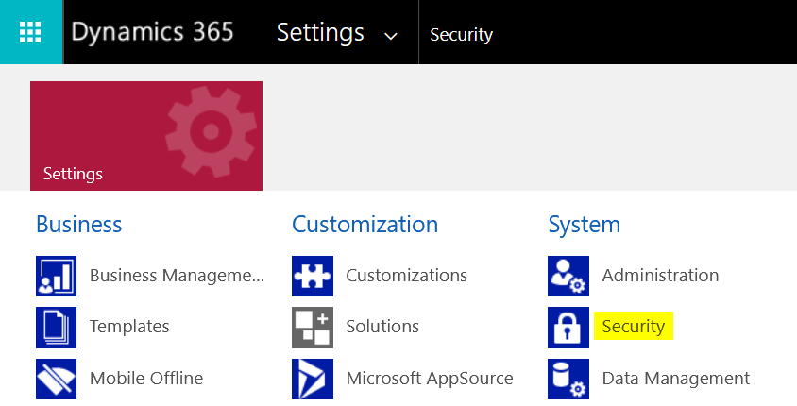797x406 pixels.
Task: Click the Templates pages icon
Action: [57, 328]
